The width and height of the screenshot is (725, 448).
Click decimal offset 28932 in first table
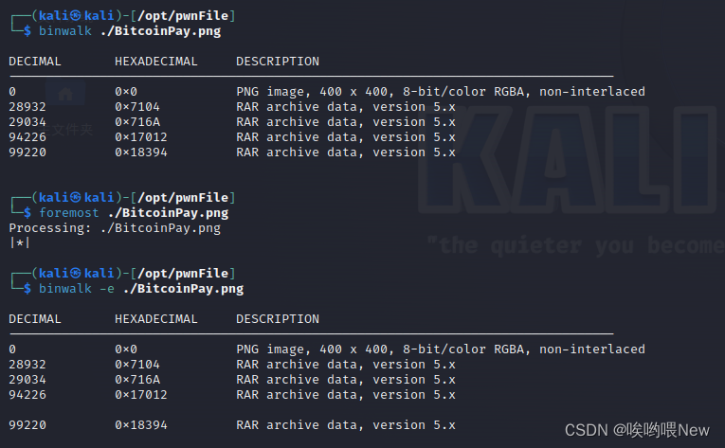[x=27, y=107]
